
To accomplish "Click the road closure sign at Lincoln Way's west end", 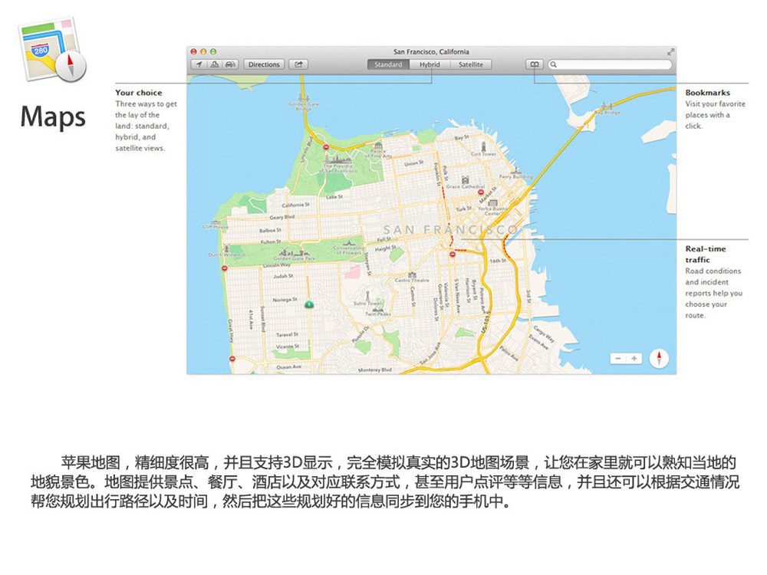I will pos(225,268).
